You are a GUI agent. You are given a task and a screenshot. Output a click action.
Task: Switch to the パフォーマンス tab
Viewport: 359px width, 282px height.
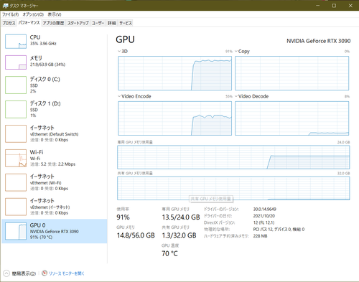tap(29, 23)
